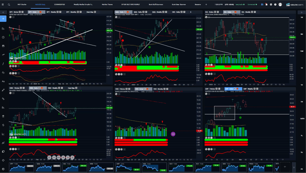
Task: Open the target crosshair icon in left sidebar
Action: coord(3,160)
